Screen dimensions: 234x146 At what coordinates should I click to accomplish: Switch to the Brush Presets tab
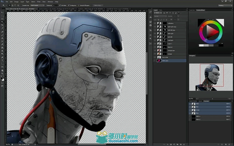point(193,101)
